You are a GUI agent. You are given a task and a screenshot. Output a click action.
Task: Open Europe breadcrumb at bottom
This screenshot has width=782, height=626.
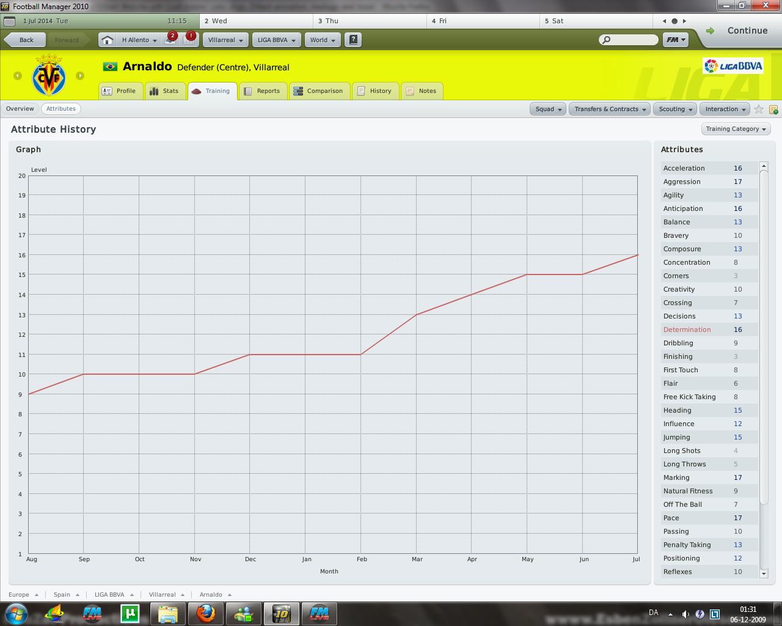tap(24, 595)
